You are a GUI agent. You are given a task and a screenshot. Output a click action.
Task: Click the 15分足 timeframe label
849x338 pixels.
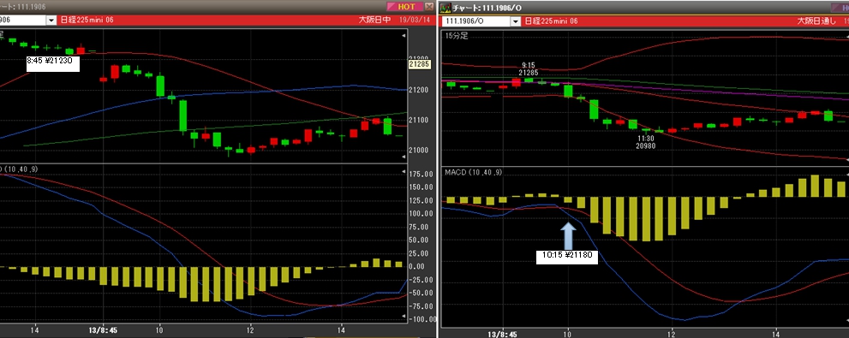click(456, 36)
